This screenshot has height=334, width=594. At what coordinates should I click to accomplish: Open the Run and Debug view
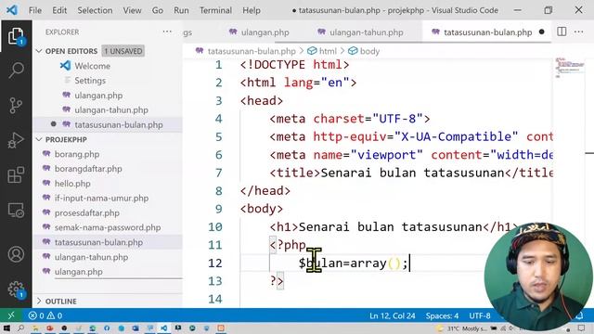click(16, 140)
